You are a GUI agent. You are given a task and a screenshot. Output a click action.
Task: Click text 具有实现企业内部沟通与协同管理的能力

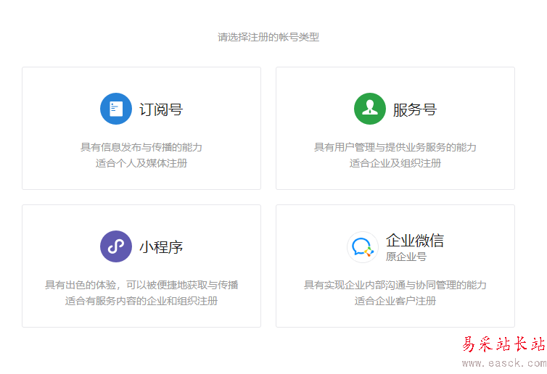[x=395, y=285]
